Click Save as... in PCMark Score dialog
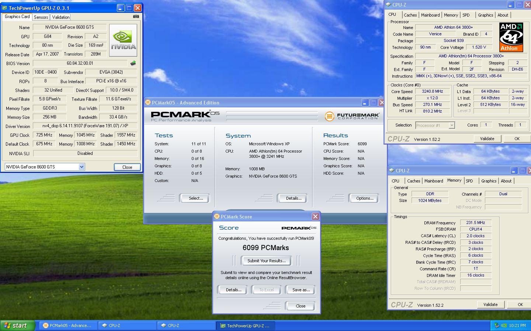This screenshot has height=331, width=531. [301, 290]
